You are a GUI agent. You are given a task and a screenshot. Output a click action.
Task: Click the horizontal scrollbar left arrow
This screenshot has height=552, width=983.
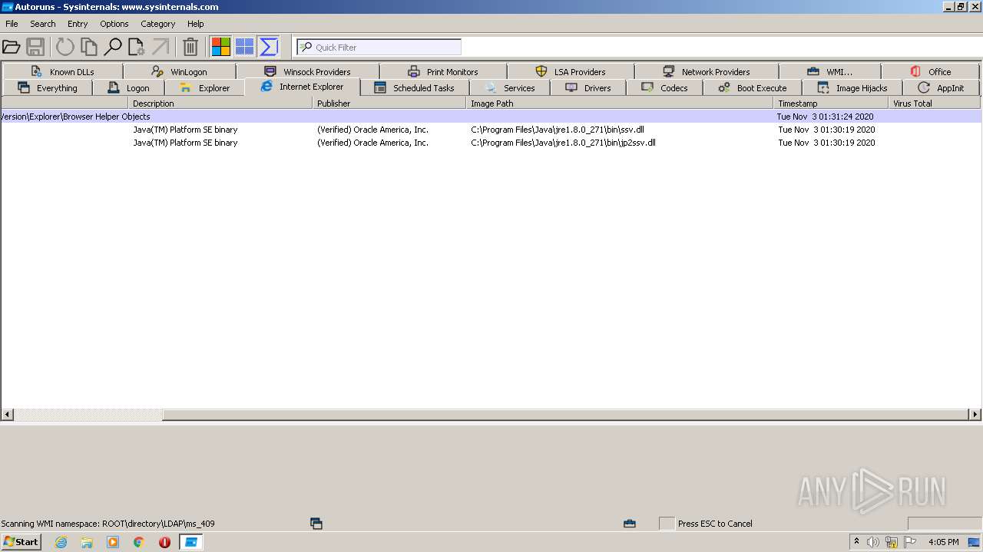tap(8, 415)
